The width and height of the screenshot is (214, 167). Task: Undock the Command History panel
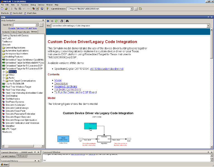35,161
